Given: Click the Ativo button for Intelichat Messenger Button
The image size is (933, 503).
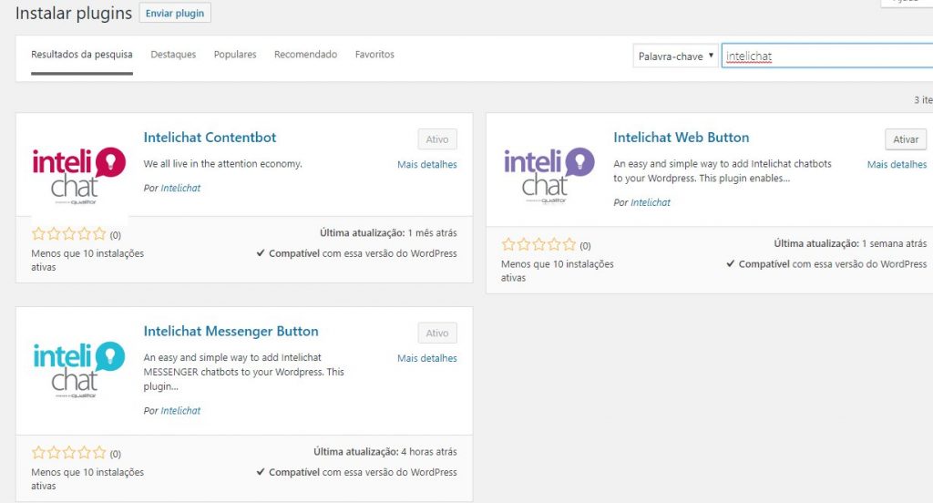Looking at the screenshot, I should (437, 334).
